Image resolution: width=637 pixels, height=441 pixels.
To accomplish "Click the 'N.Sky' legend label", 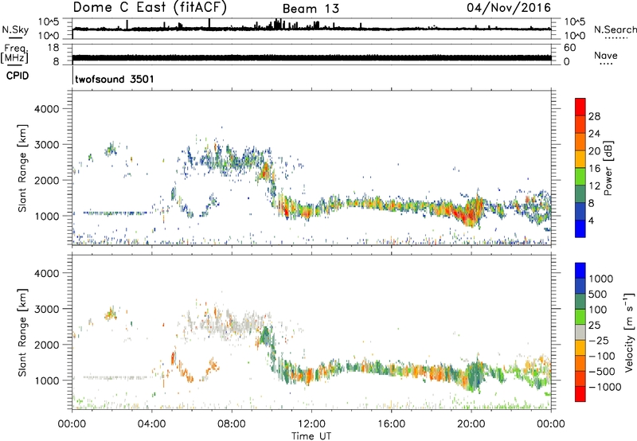I will point(15,29).
